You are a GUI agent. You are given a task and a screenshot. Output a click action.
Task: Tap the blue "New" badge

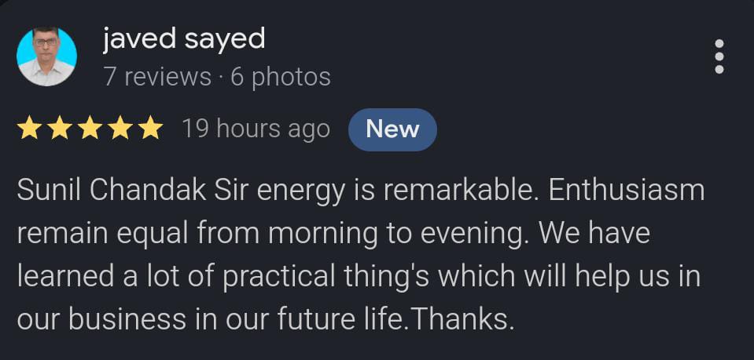pyautogui.click(x=392, y=129)
